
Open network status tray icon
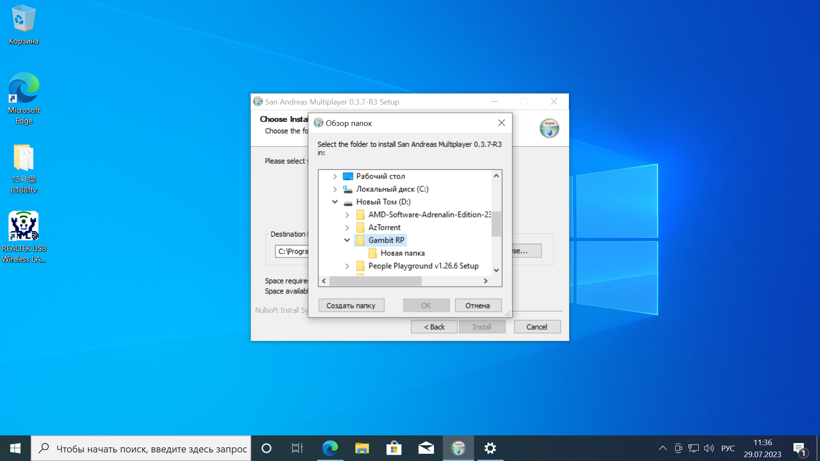coord(694,448)
